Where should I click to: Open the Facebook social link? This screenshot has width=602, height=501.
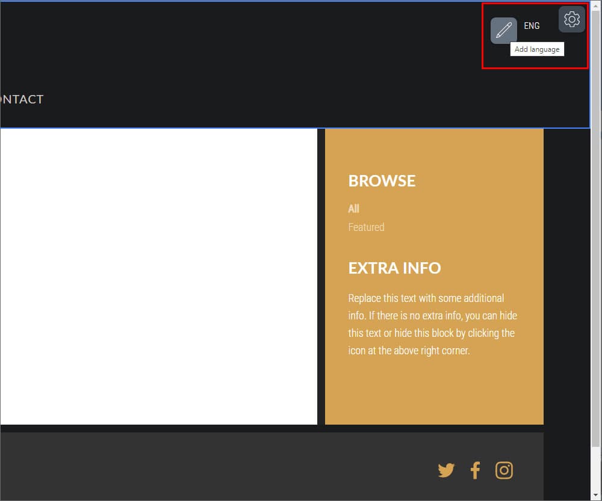click(x=475, y=470)
